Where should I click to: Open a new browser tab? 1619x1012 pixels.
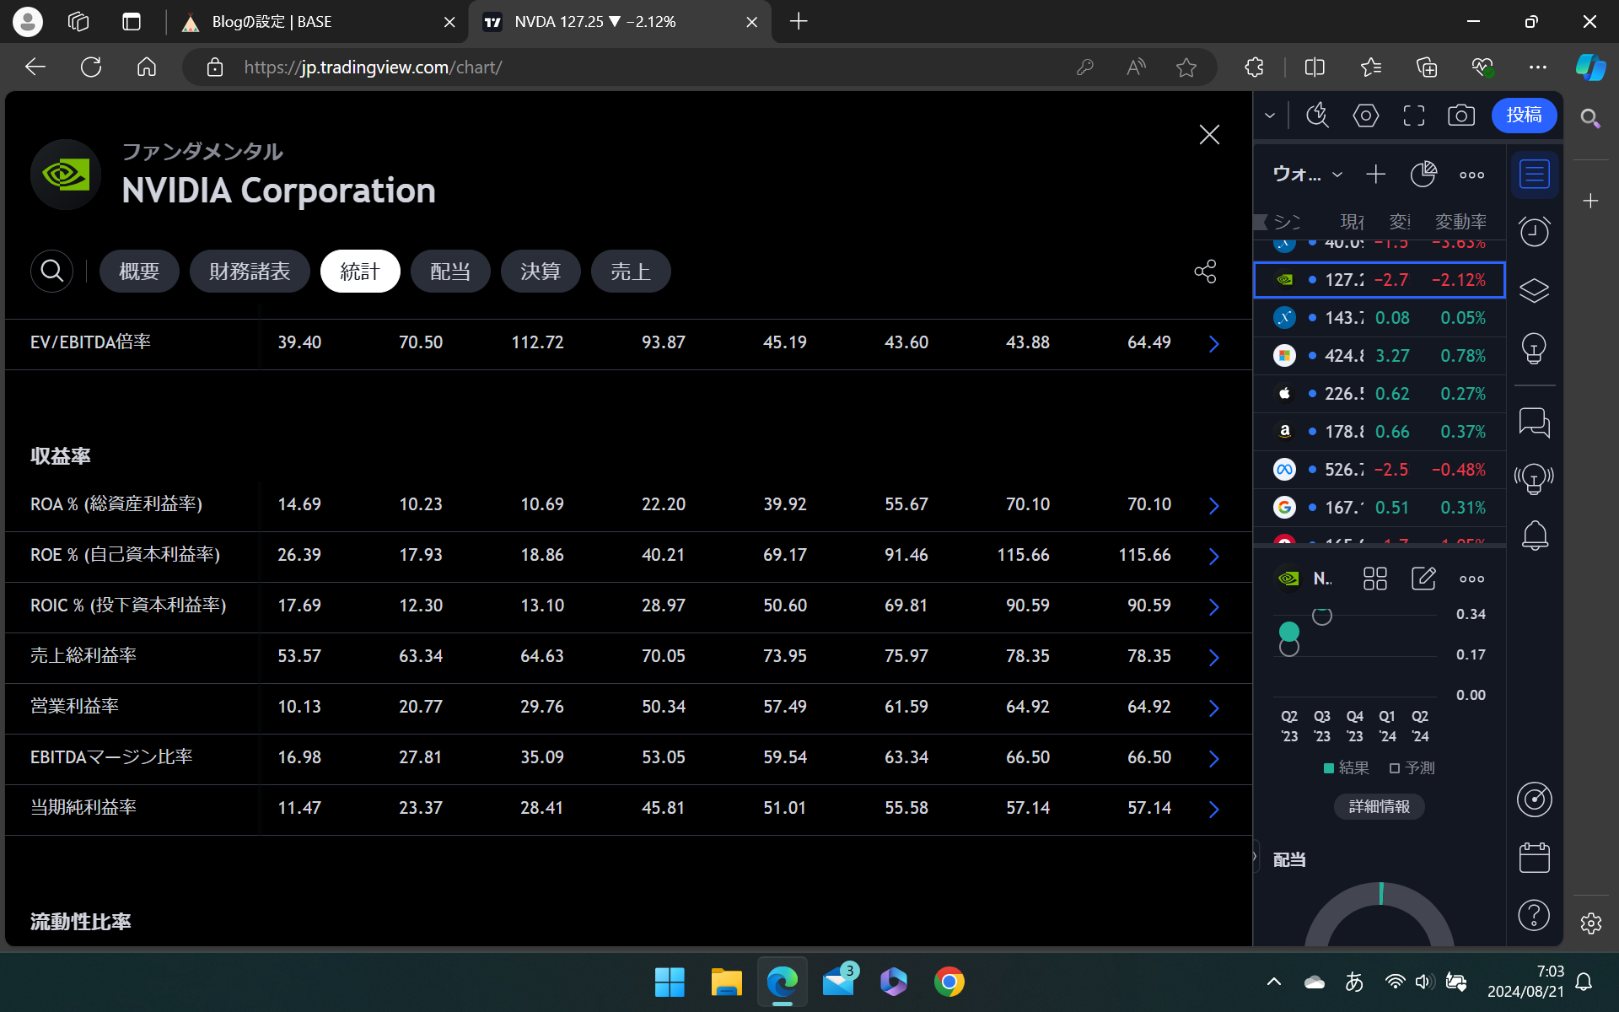pos(799,22)
